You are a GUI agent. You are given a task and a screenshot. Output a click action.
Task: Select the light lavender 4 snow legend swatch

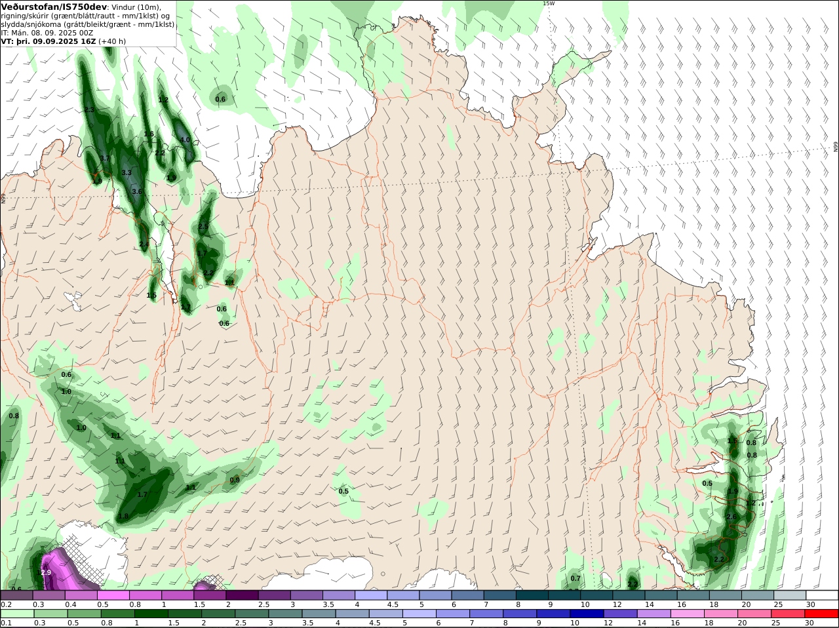click(371, 595)
